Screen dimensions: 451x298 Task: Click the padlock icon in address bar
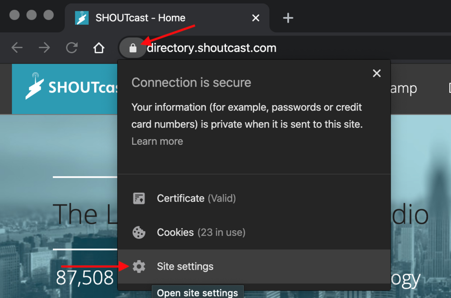[133, 48]
